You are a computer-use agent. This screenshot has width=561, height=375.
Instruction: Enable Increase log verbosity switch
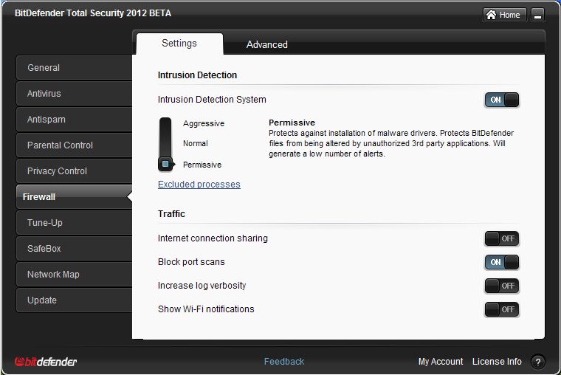[502, 286]
